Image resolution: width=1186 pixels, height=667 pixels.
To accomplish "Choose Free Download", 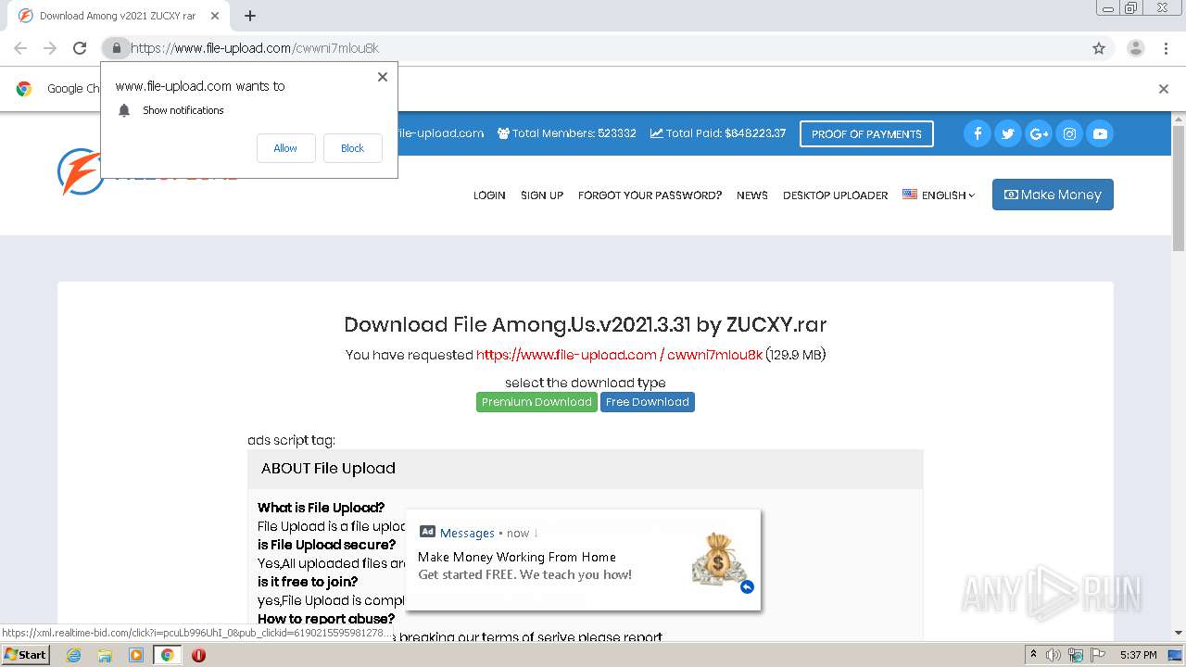I will click(648, 402).
